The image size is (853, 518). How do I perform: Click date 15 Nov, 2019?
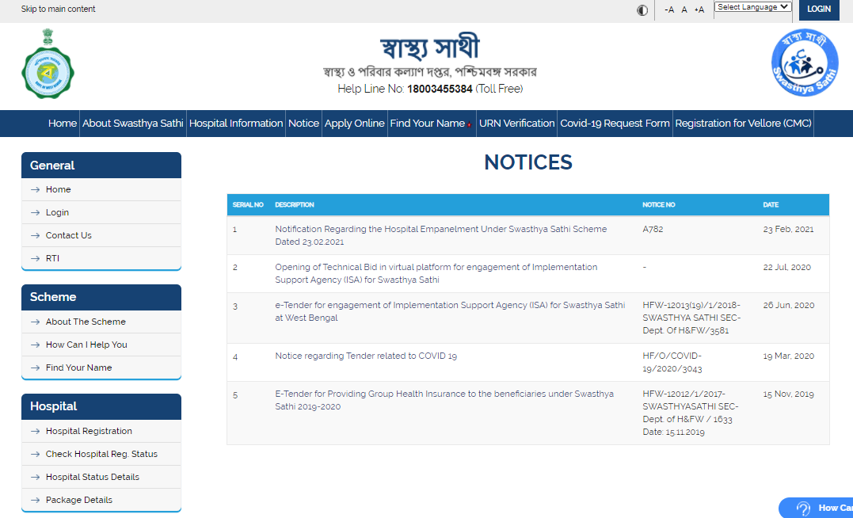[x=788, y=394]
